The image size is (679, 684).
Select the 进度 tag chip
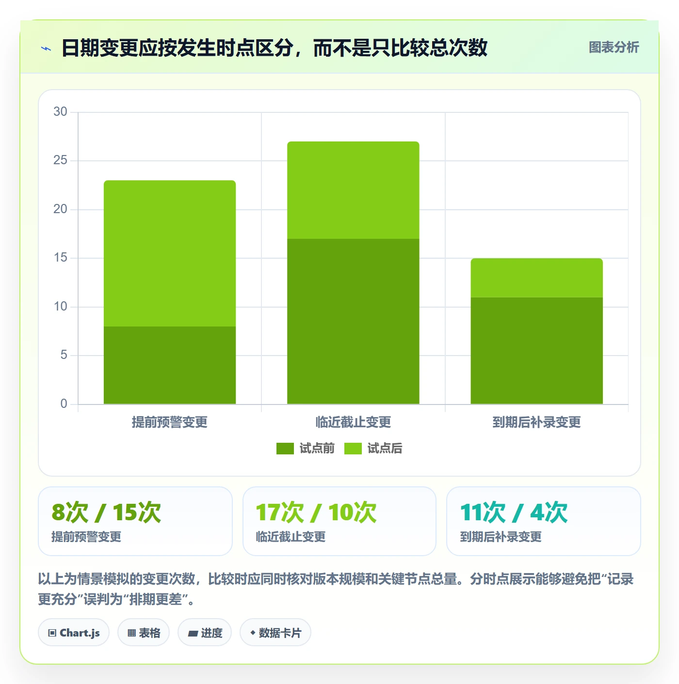205,633
